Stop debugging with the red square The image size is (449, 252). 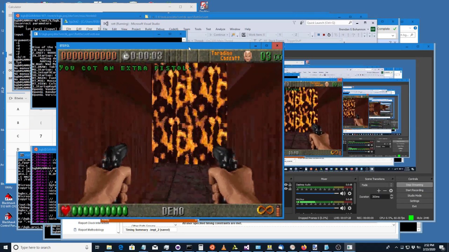point(323,35)
